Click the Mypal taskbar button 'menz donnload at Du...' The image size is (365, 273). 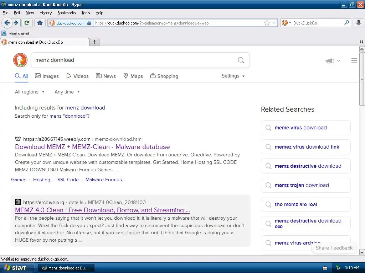[x=66, y=268]
